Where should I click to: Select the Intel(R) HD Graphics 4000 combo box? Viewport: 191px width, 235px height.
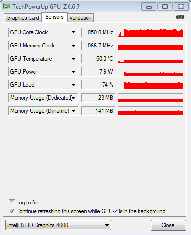[x=58, y=225]
